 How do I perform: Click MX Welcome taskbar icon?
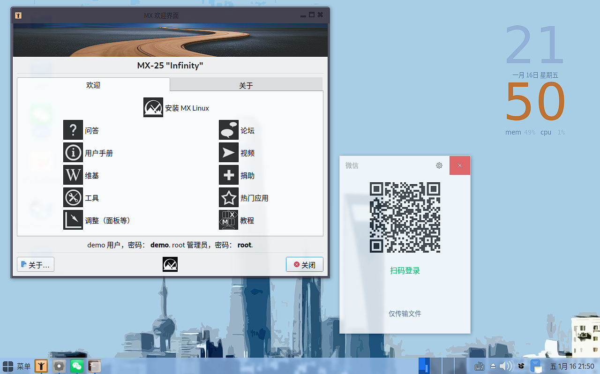[41, 366]
